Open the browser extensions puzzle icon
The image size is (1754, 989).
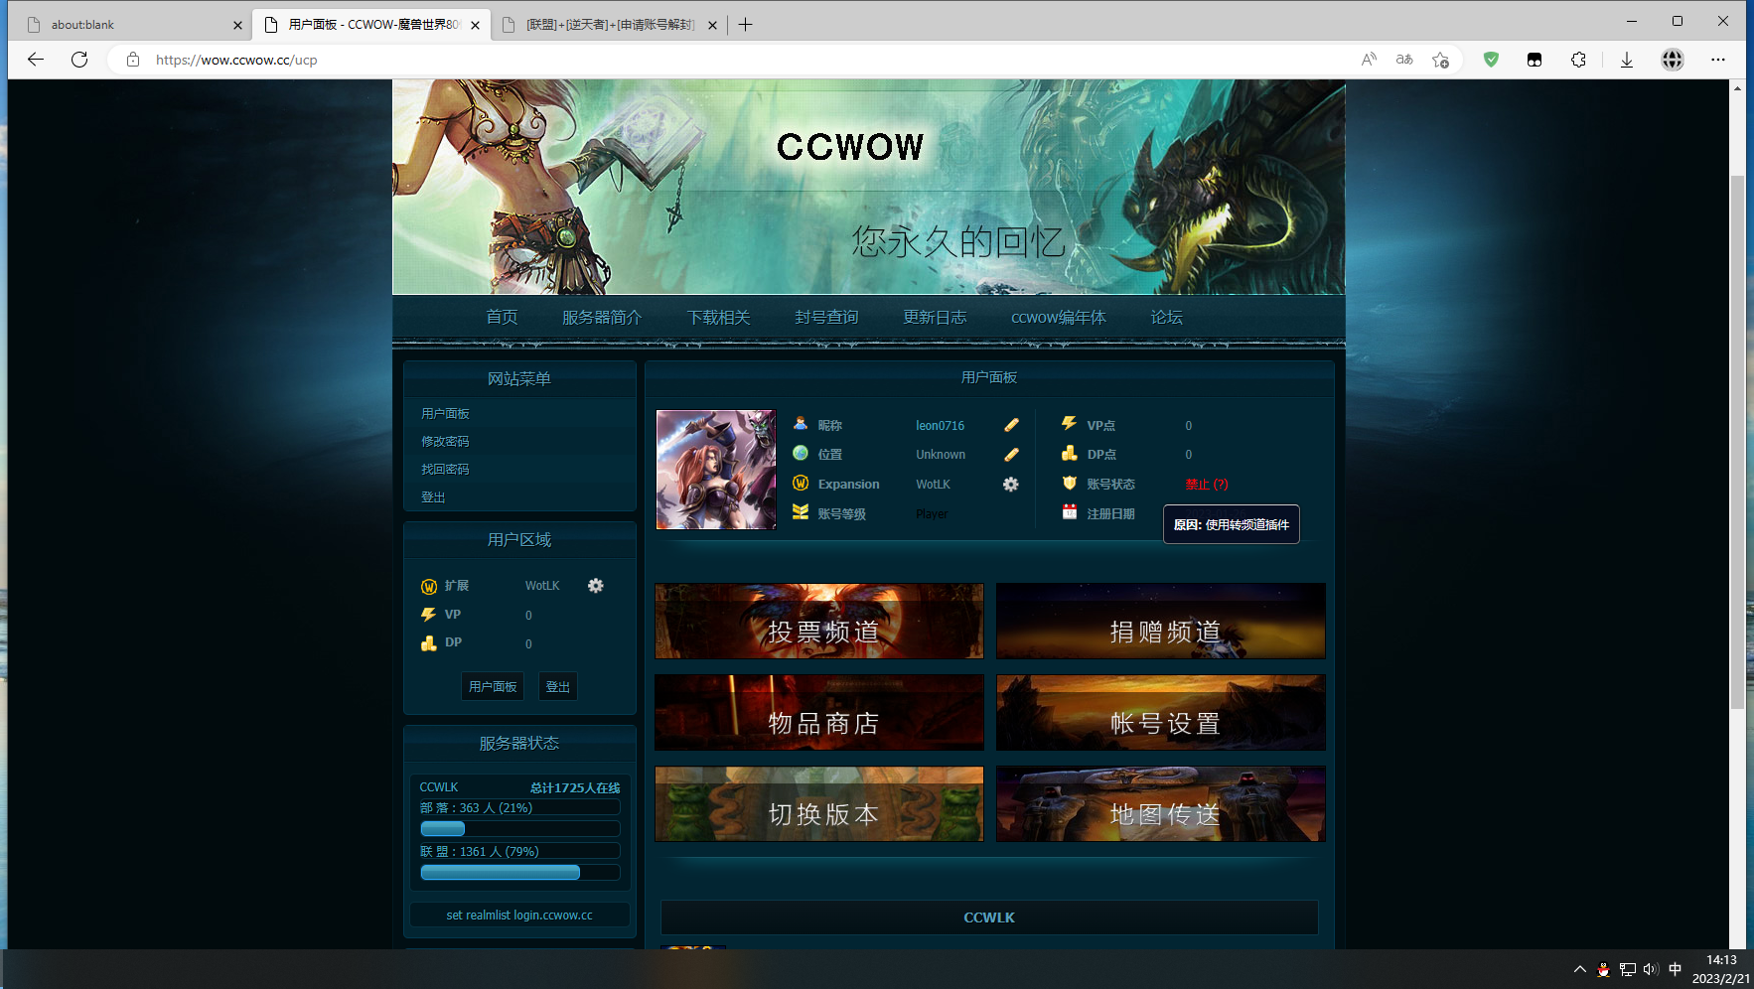tap(1578, 60)
